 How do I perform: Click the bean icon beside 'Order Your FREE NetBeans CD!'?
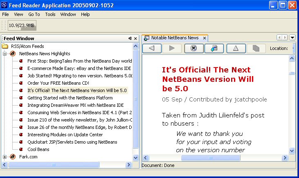[x=21, y=83]
